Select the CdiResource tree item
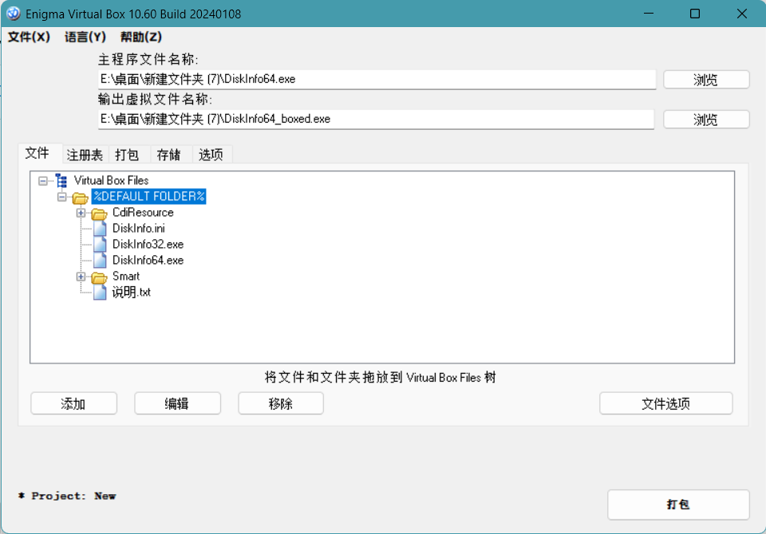The image size is (766, 534). 143,213
